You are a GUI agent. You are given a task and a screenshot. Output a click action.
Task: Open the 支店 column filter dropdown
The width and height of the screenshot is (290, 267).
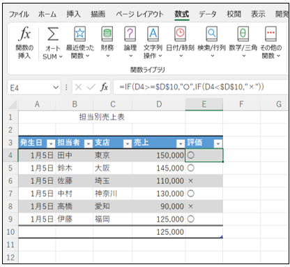click(128, 143)
